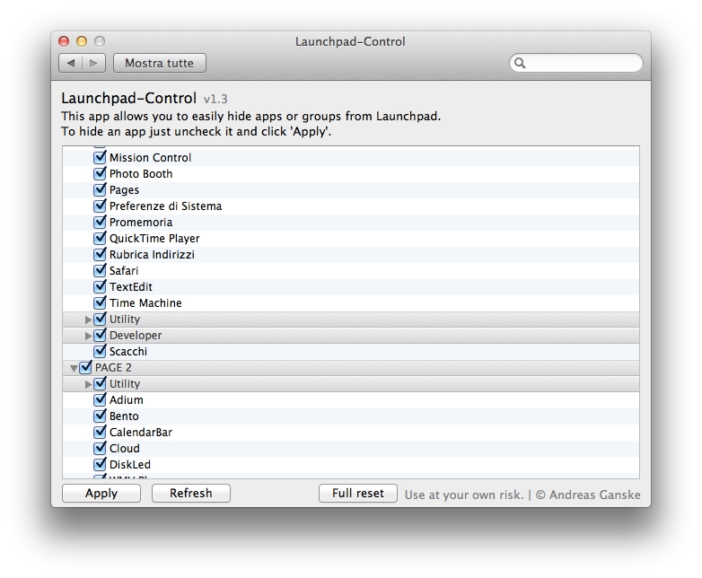Toggle the Time Machine checkbox
This screenshot has height=578, width=702.
pos(100,302)
